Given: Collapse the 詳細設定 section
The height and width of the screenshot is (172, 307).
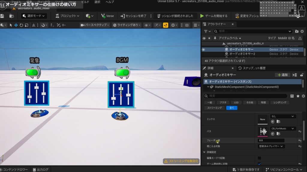Looking at the screenshot, I should pyautogui.click(x=204, y=152).
